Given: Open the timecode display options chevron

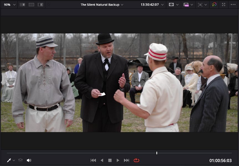Looking at the screenshot, I should (x=162, y=5).
